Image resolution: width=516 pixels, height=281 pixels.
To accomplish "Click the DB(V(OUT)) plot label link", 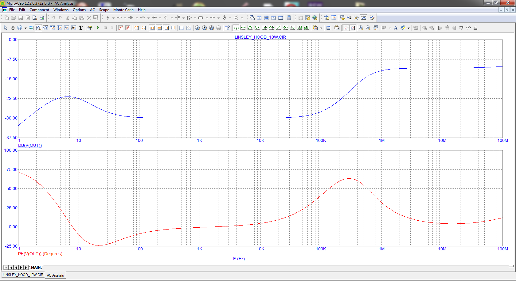I will pyautogui.click(x=30, y=145).
